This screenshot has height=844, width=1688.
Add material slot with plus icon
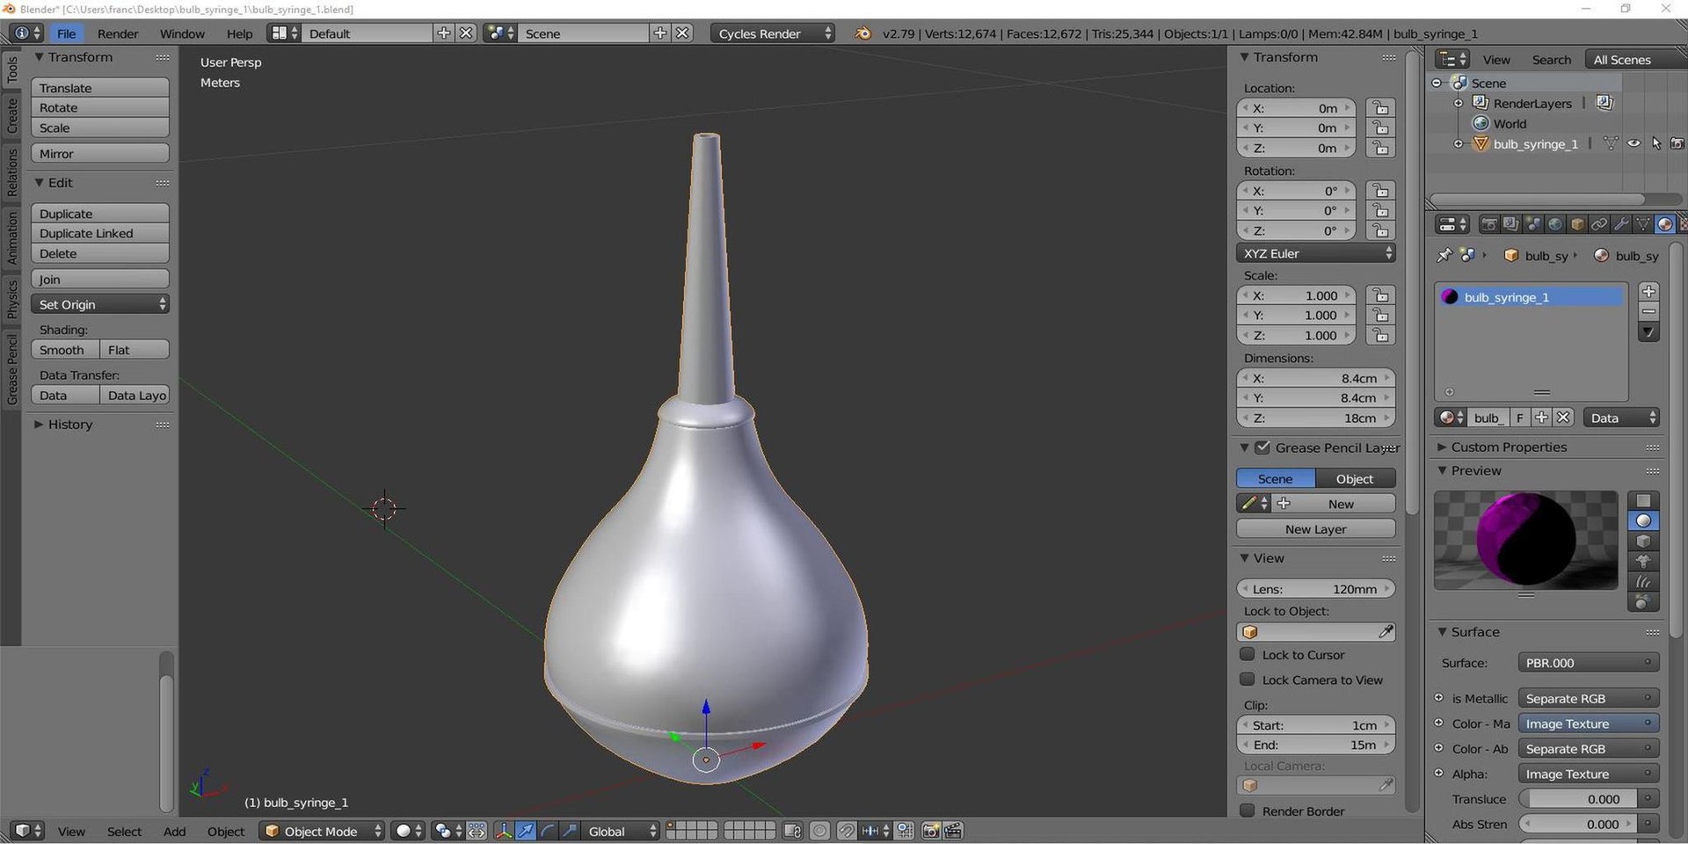(x=1648, y=291)
